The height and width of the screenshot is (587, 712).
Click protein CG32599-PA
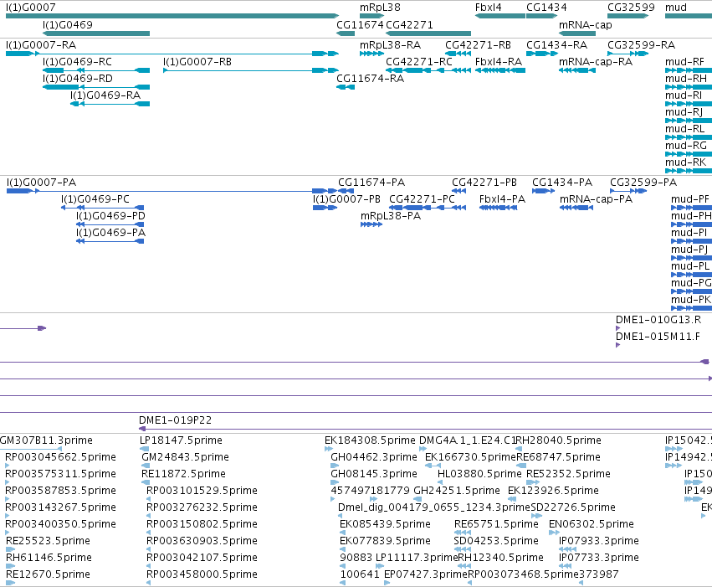[x=628, y=191]
